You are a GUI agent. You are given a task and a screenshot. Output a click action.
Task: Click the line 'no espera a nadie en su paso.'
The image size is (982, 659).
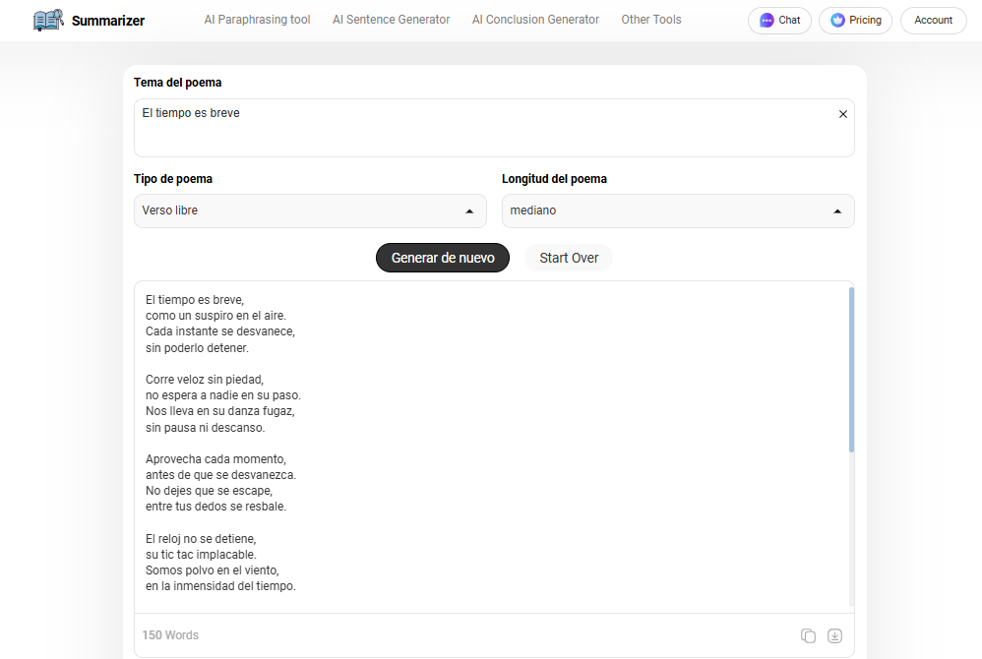223,395
